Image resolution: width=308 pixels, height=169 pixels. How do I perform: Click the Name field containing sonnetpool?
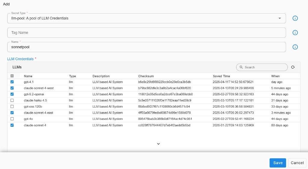[146, 47]
